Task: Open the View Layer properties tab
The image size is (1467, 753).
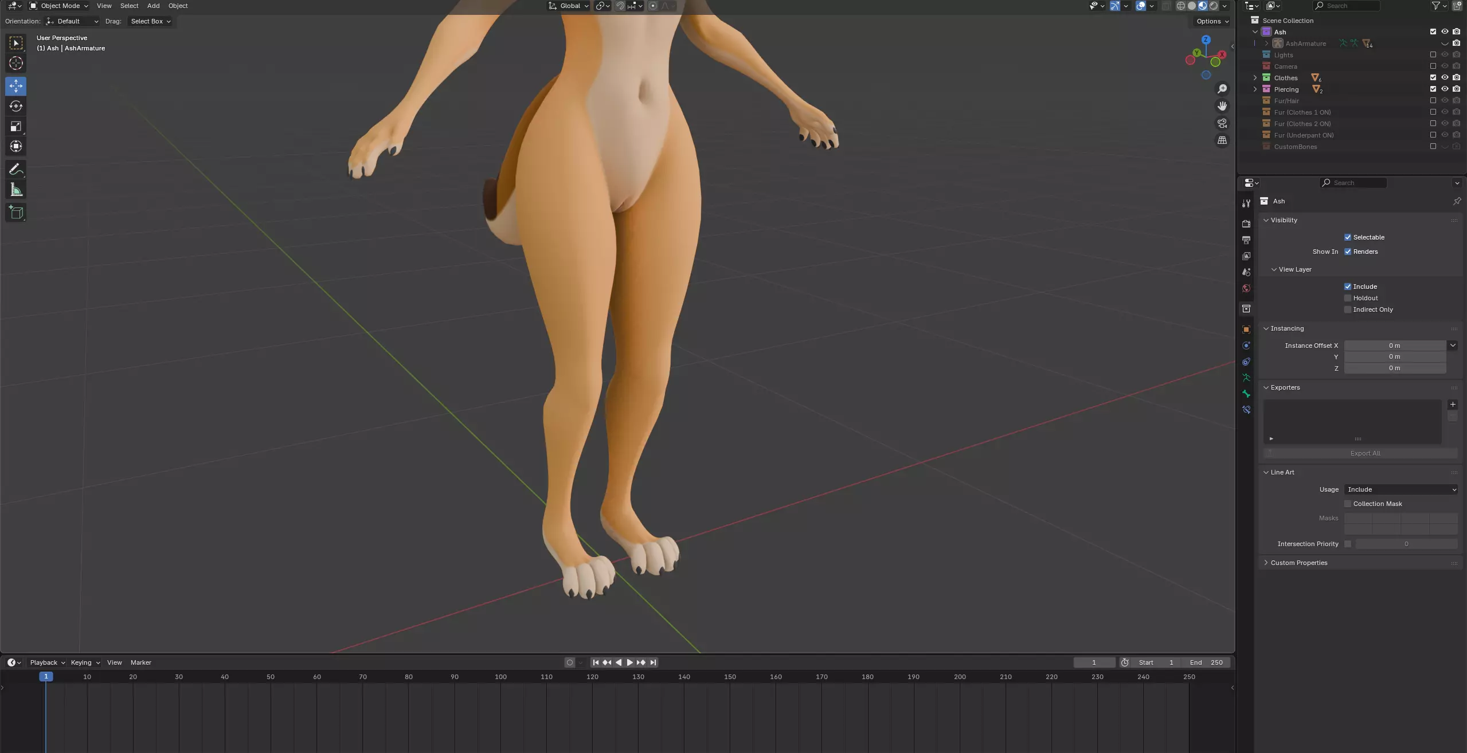Action: [1246, 256]
